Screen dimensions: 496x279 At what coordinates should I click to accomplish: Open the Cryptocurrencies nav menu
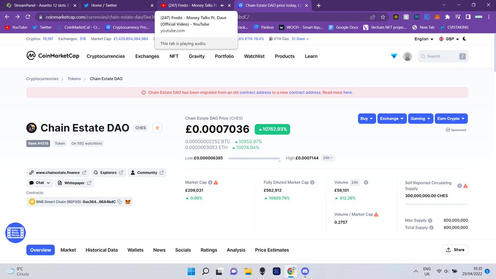[x=106, y=56]
